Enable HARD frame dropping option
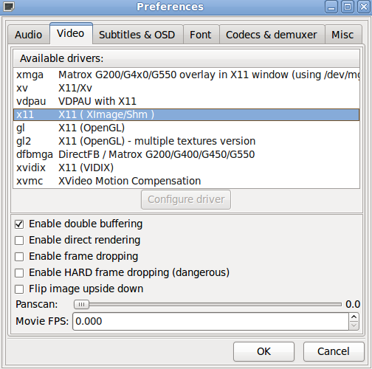372x369 pixels. pyautogui.click(x=19, y=273)
